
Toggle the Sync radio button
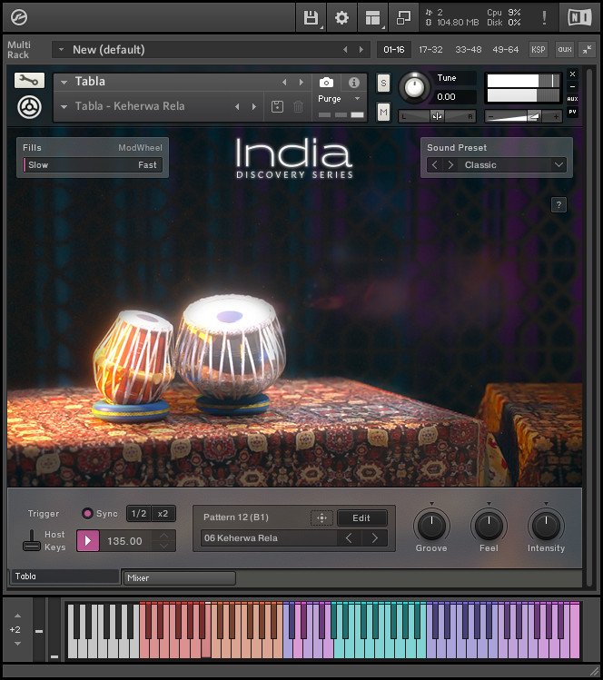(x=87, y=514)
